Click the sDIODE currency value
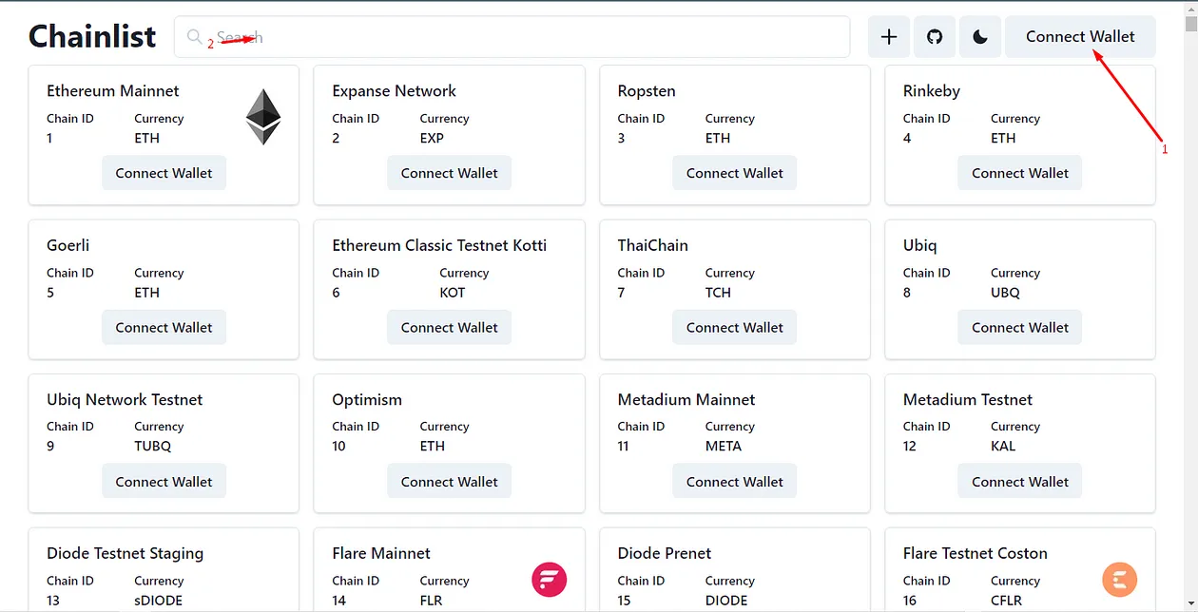 [159, 601]
